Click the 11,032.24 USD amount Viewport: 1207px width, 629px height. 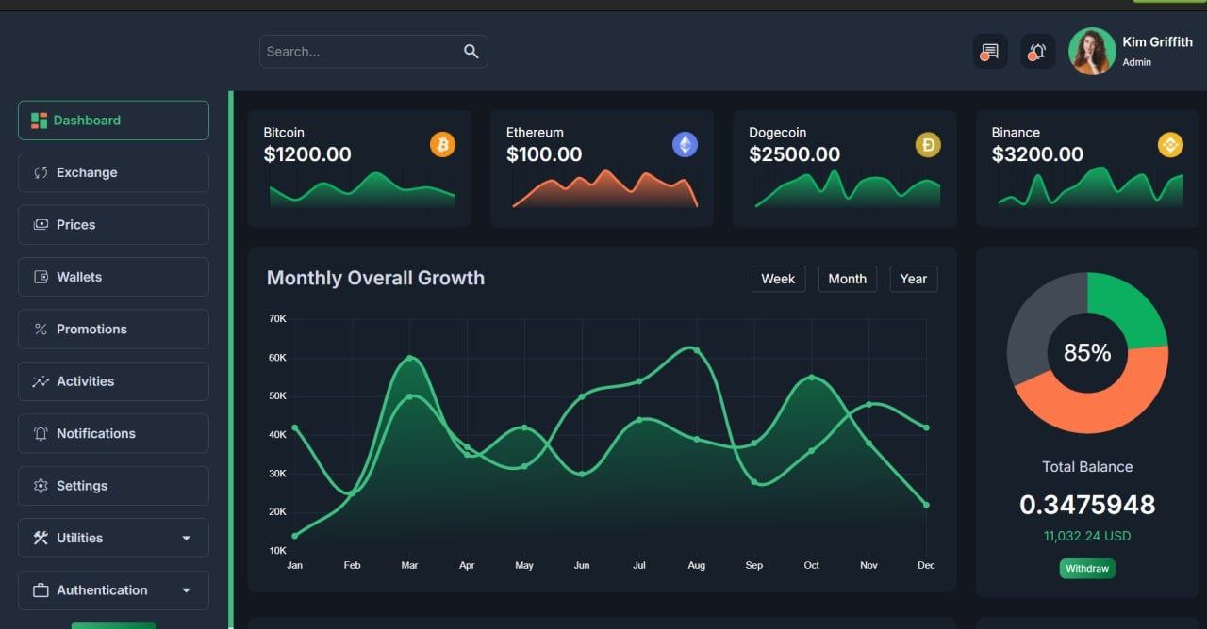1087,536
